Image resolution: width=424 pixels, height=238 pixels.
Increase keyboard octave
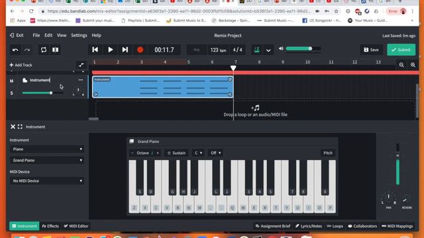tap(158, 153)
